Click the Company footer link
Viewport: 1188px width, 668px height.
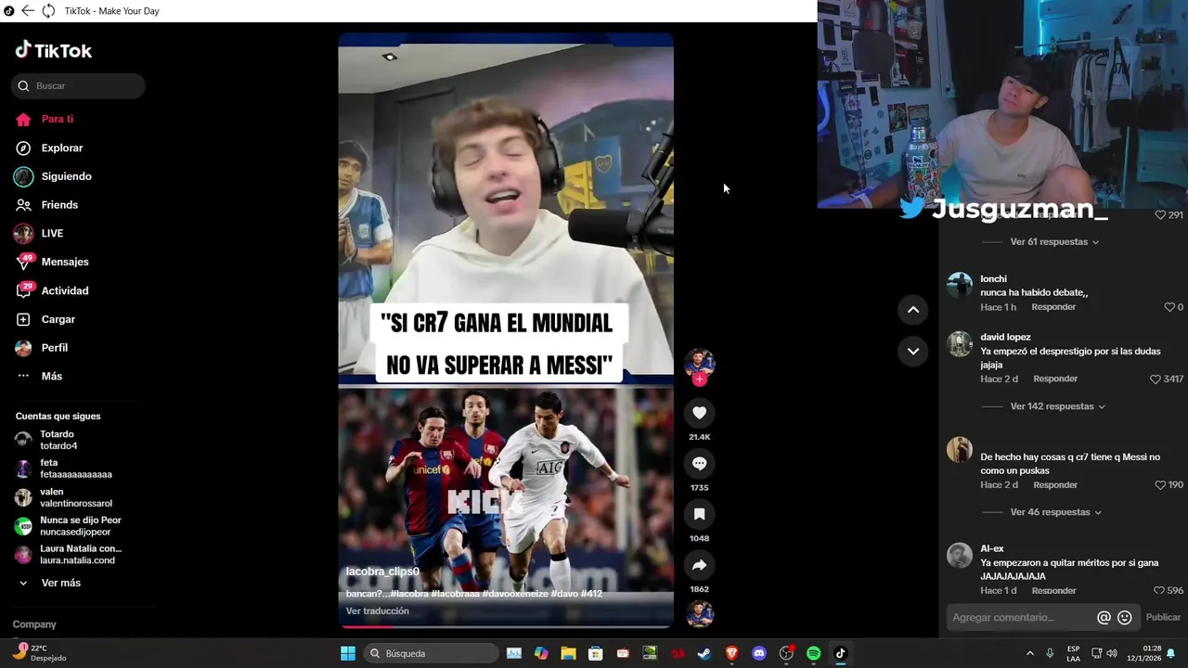34,624
